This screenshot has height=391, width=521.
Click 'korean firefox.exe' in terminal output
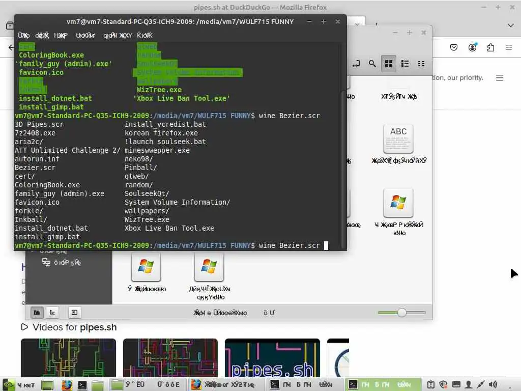(x=161, y=133)
